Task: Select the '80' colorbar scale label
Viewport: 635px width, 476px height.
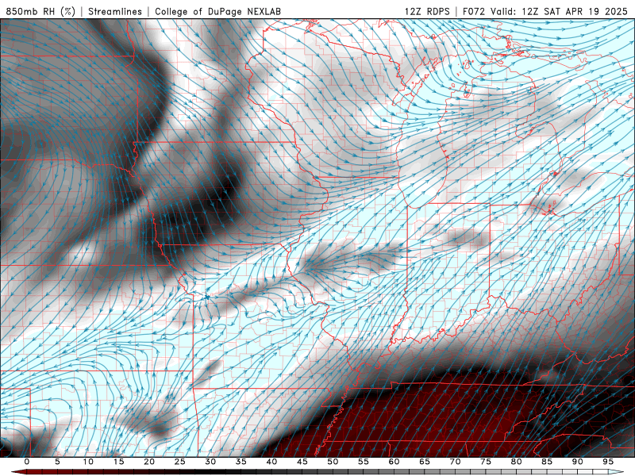Action: pos(516,462)
